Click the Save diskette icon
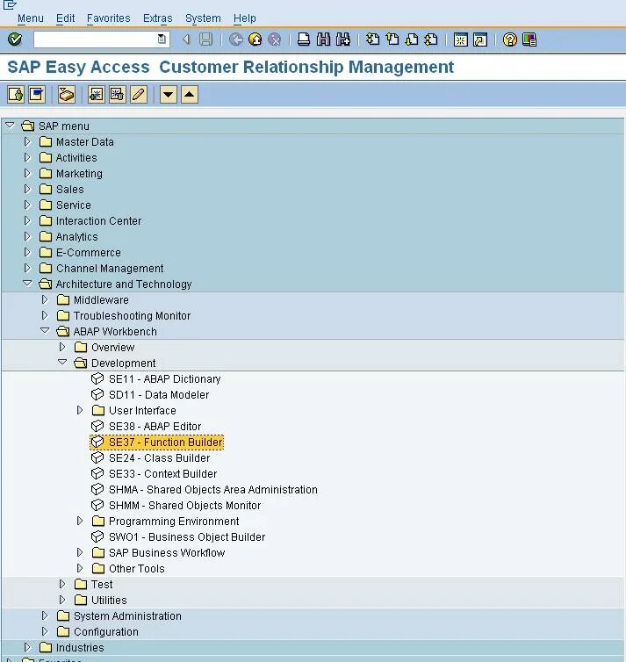Viewport: 626px width, 662px height. tap(206, 40)
